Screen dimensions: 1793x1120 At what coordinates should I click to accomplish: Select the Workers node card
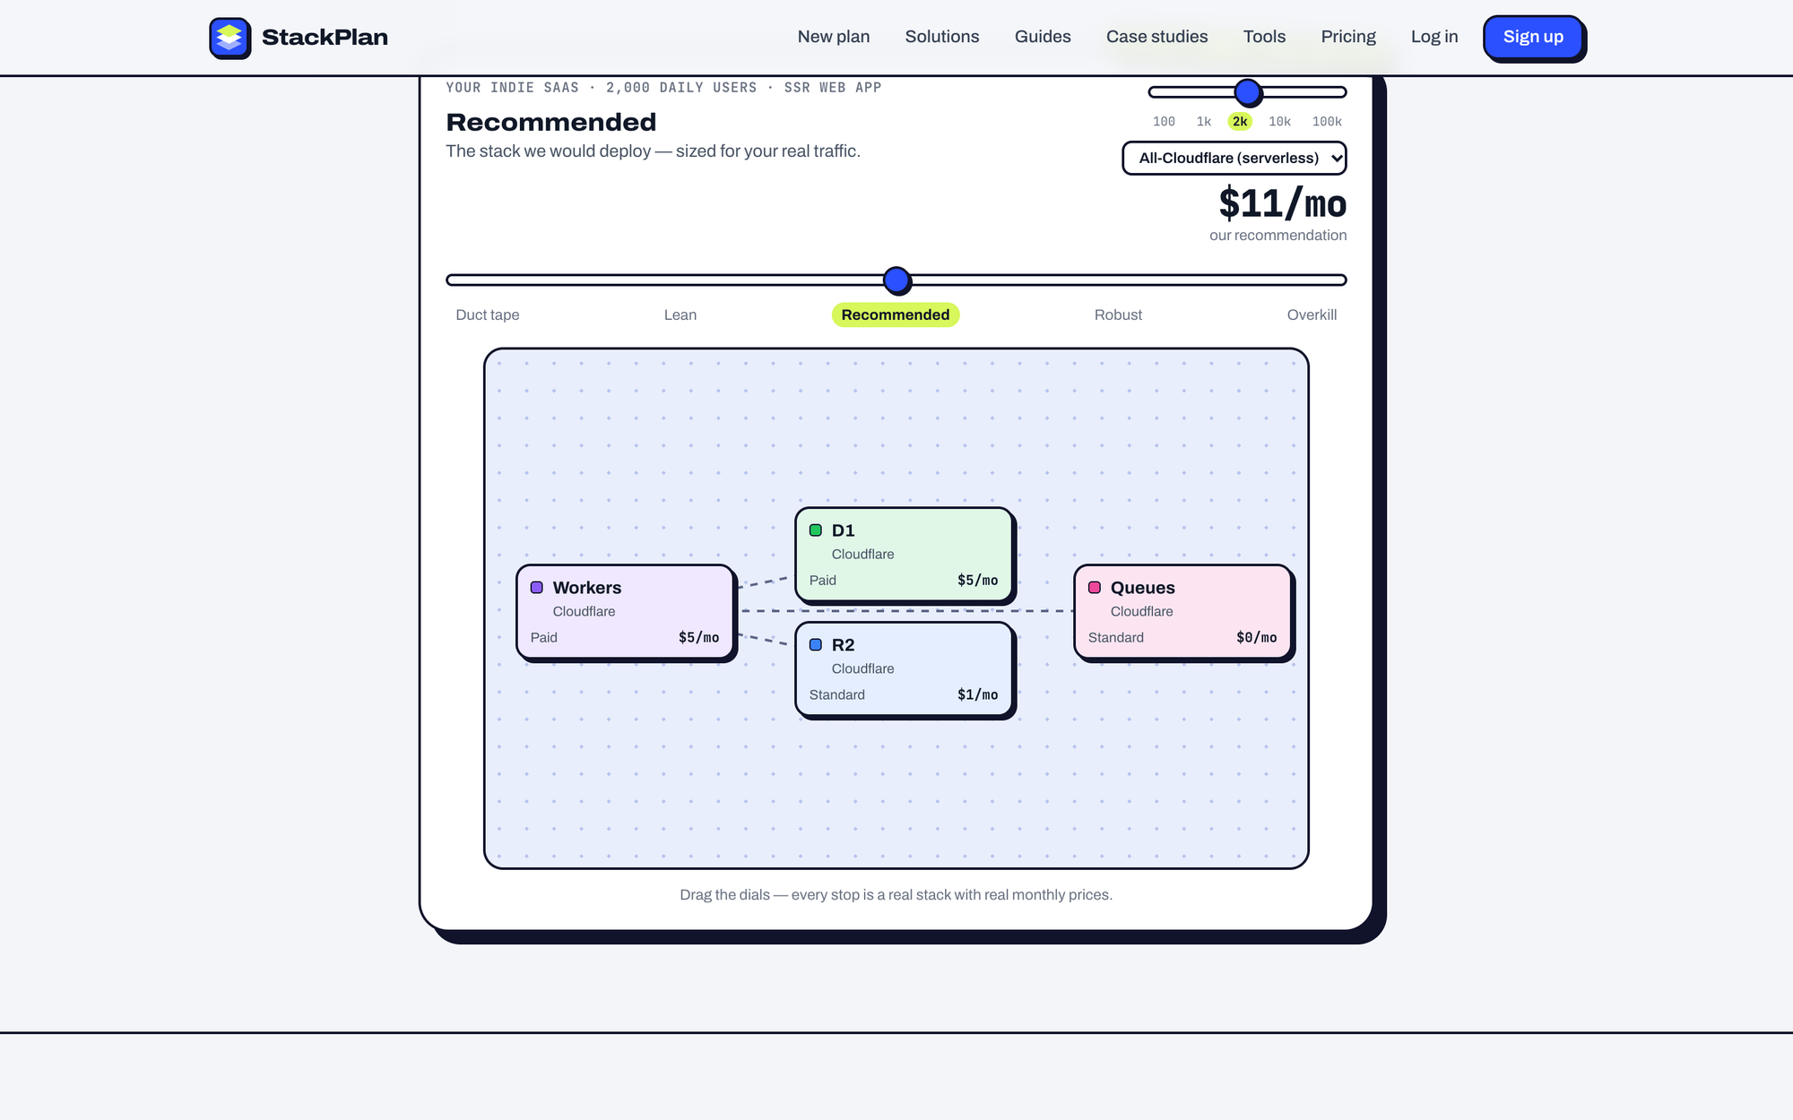click(626, 612)
